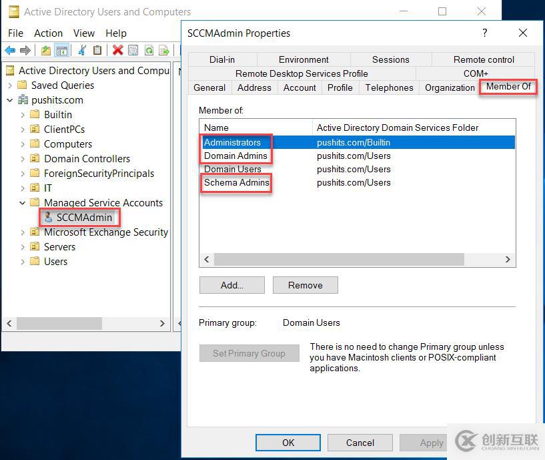Collapse the Managed Service Accounts node
The width and height of the screenshot is (545, 460).
(23, 203)
